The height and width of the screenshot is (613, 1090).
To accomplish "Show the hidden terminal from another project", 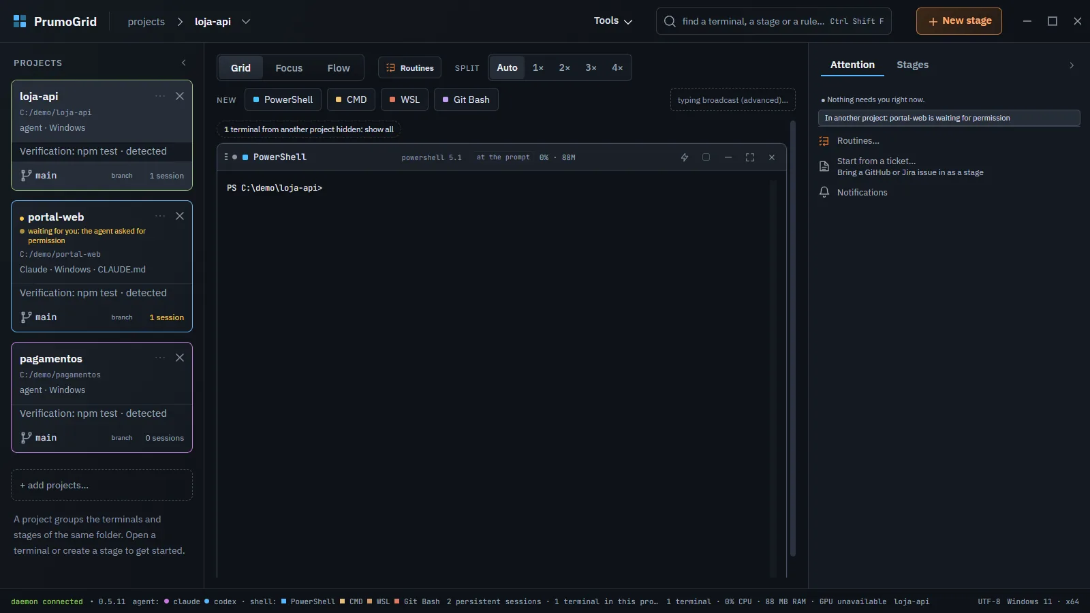I will [x=309, y=129].
